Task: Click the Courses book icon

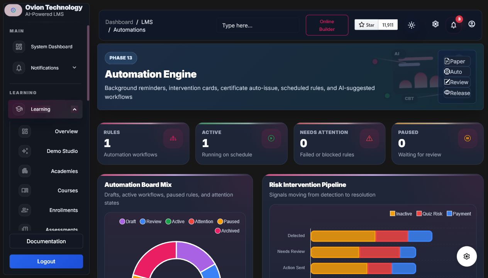Action: coord(25,190)
